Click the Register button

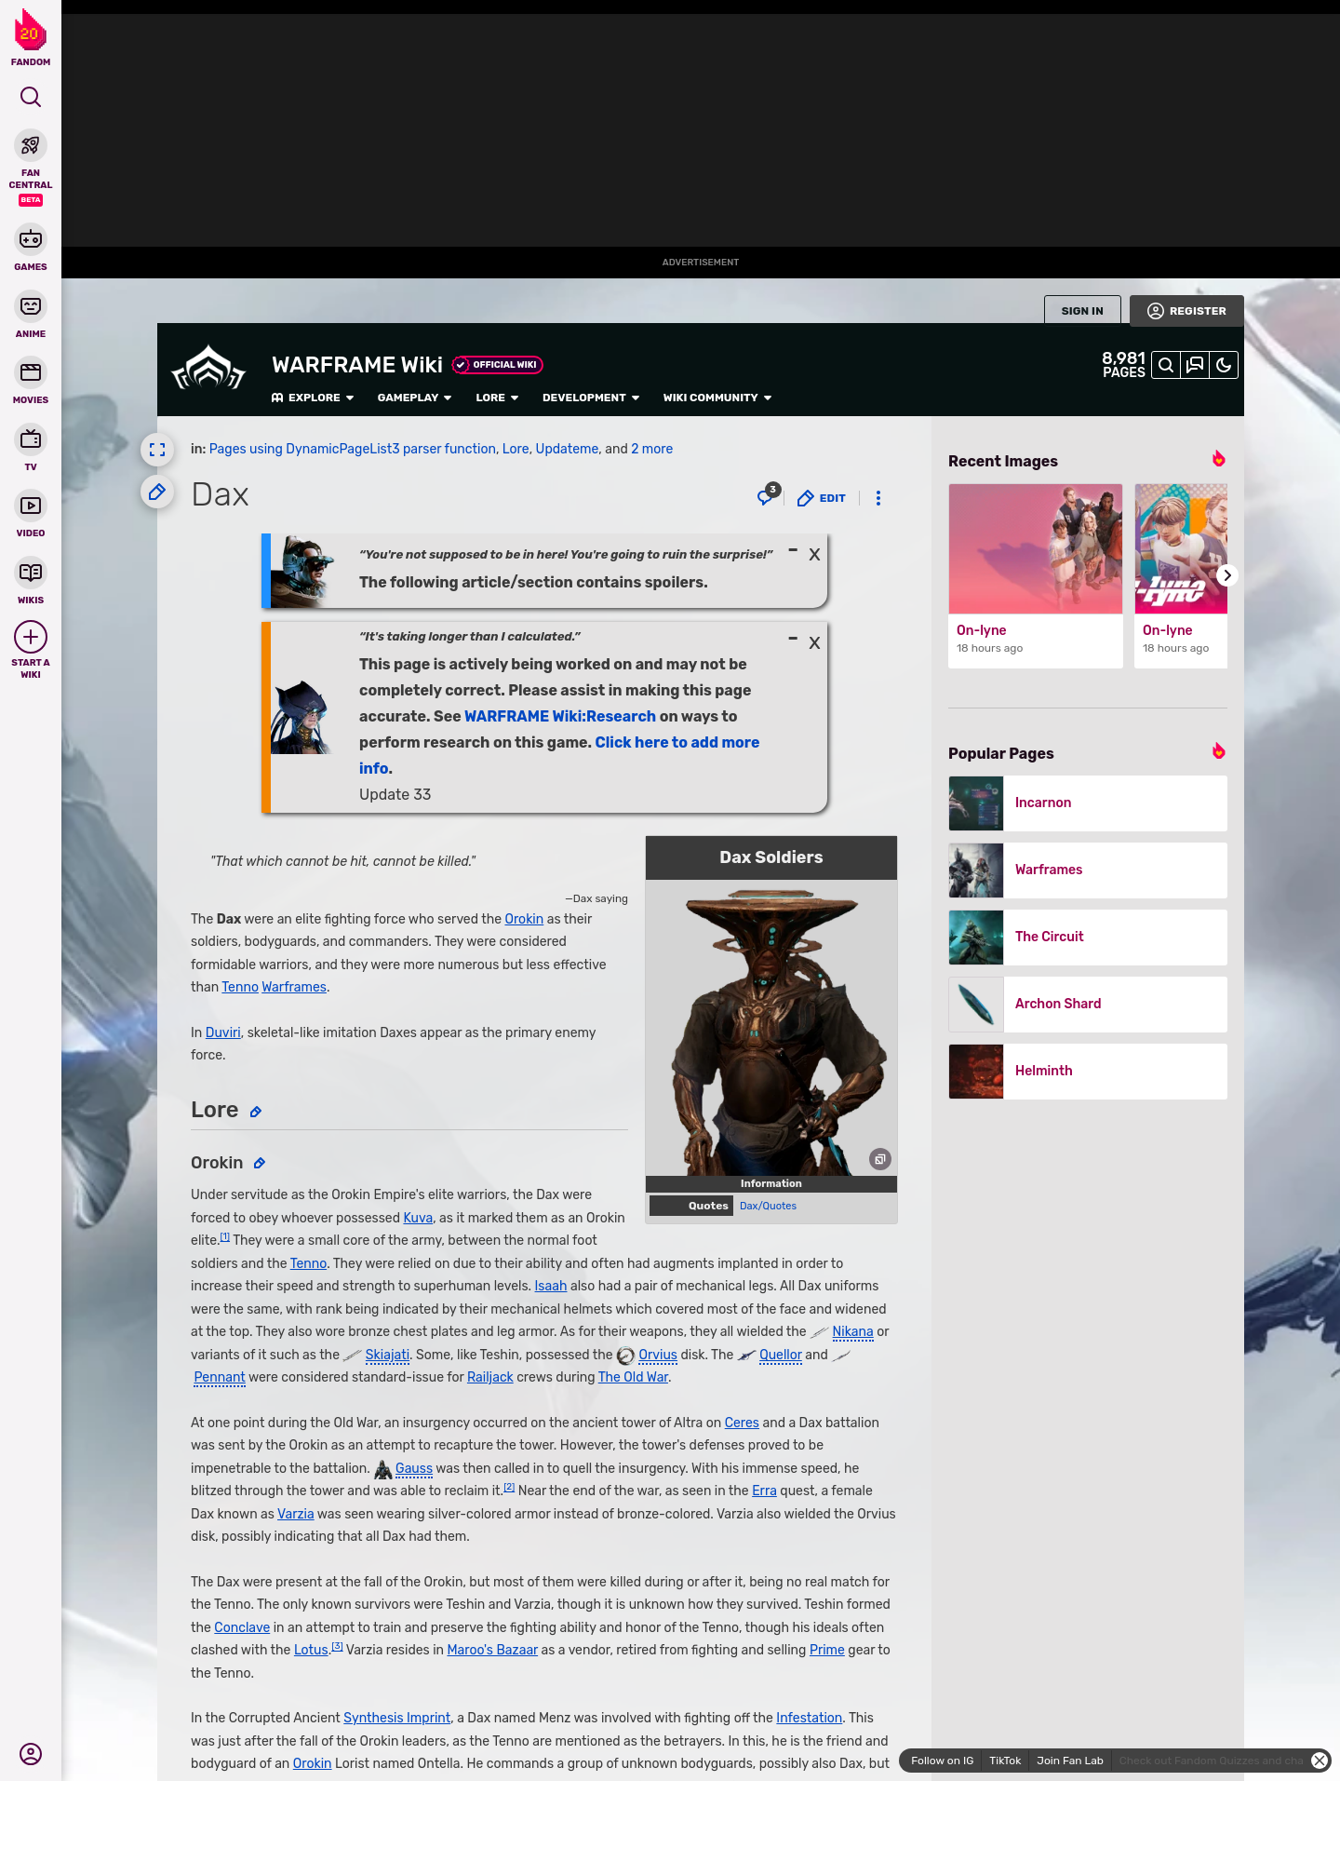(1186, 311)
